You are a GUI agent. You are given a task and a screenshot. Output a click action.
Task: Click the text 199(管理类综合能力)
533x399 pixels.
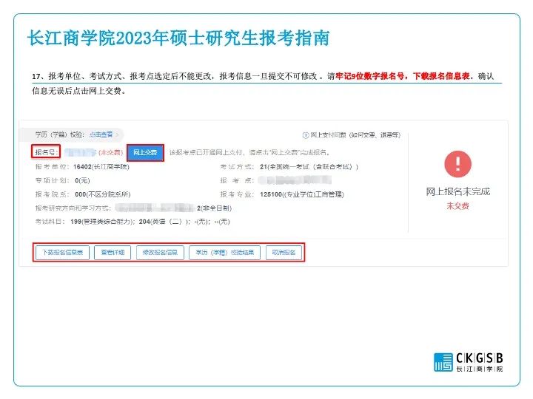click(103, 222)
